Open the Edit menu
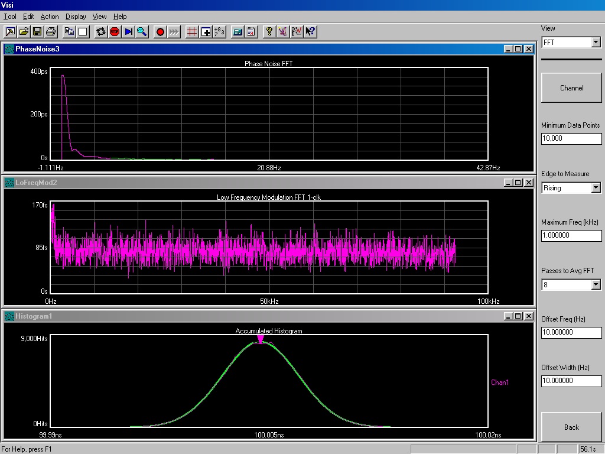 (28, 17)
